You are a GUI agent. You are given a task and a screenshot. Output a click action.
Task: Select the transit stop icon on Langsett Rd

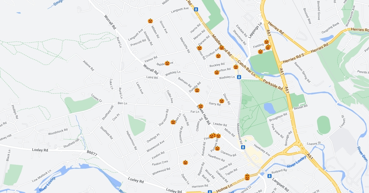pyautogui.click(x=269, y=176)
